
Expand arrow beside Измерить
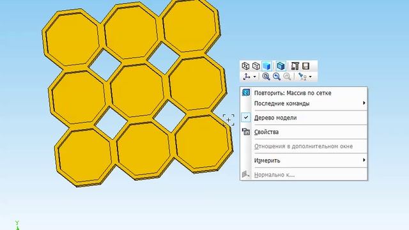[364, 160]
